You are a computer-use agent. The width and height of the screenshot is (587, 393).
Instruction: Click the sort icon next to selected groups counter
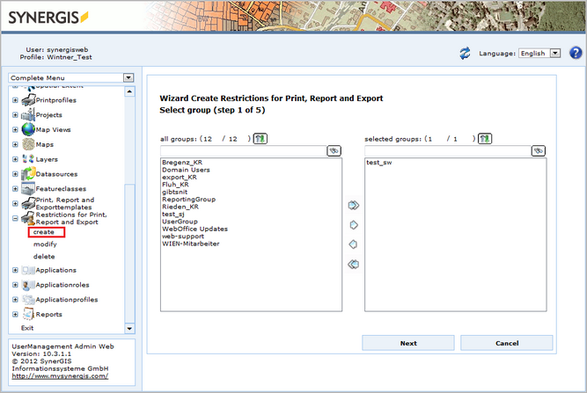[x=485, y=139]
